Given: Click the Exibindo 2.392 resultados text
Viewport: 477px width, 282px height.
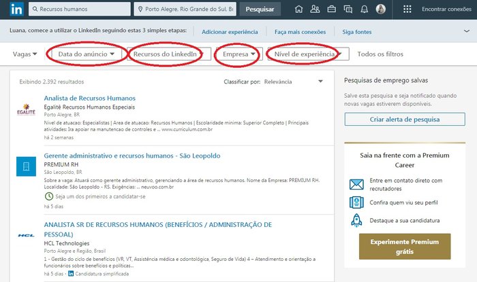Looking at the screenshot, I should click(51, 82).
